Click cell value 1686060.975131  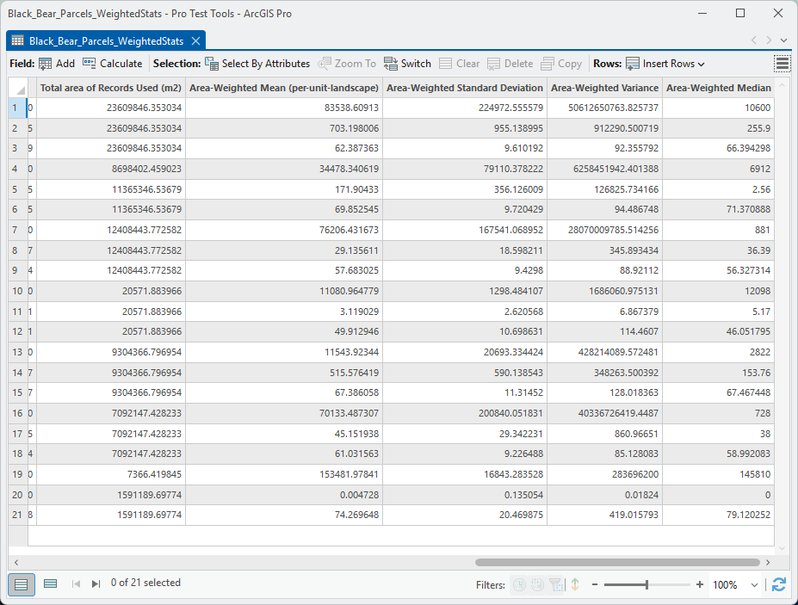(604, 291)
